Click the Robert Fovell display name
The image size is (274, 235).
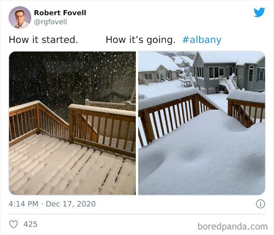pos(60,13)
